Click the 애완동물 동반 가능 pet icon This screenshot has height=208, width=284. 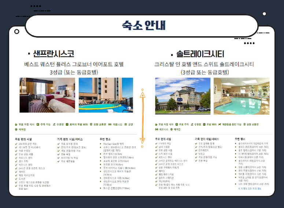(220, 124)
